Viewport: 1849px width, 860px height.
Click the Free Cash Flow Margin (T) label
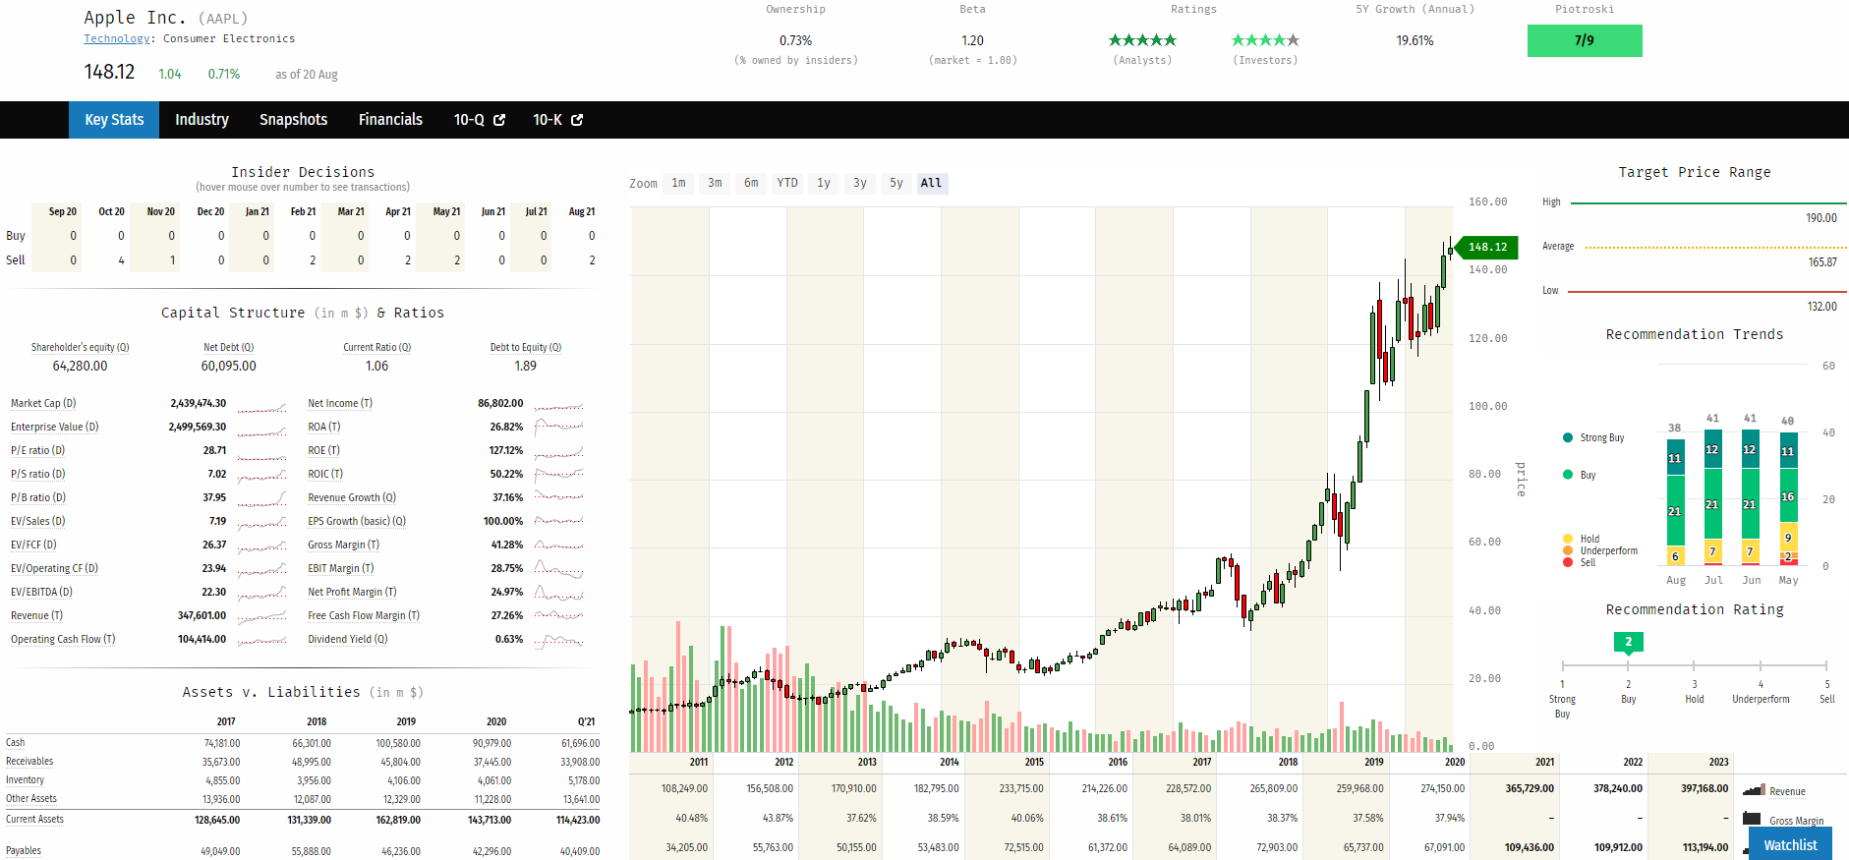coord(363,616)
